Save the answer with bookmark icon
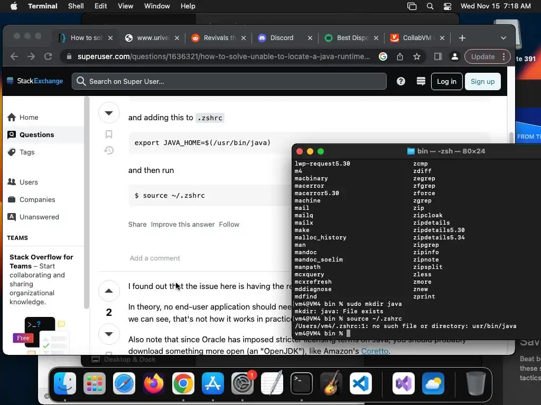Image resolution: width=541 pixels, height=405 pixels. coord(109,134)
